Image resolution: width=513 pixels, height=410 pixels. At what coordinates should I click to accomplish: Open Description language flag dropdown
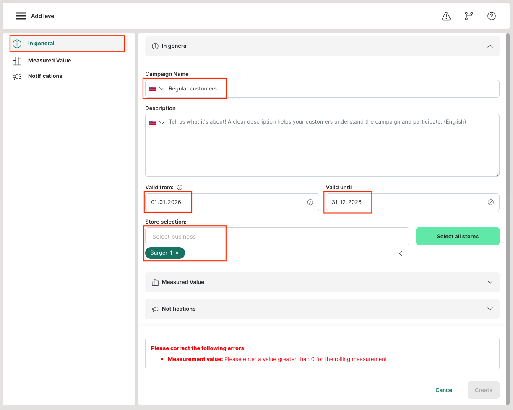157,123
